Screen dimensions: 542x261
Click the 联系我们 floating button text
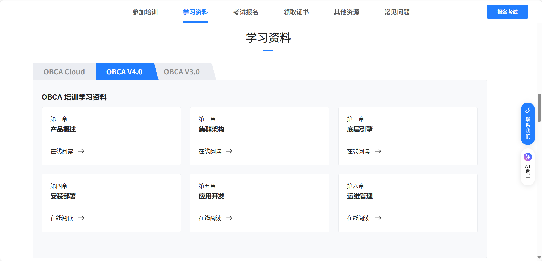click(x=528, y=128)
